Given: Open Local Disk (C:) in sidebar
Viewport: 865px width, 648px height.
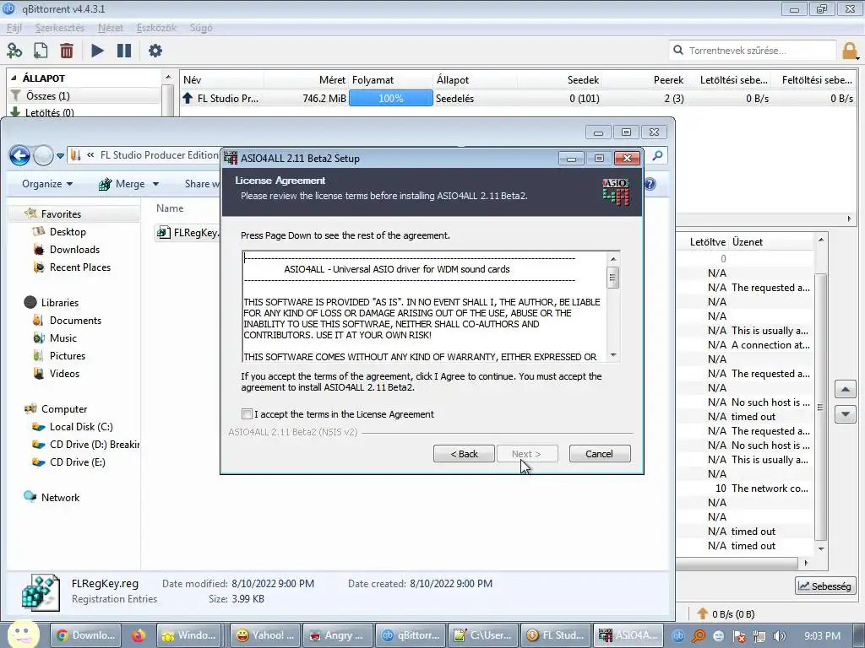Looking at the screenshot, I should [x=80, y=426].
